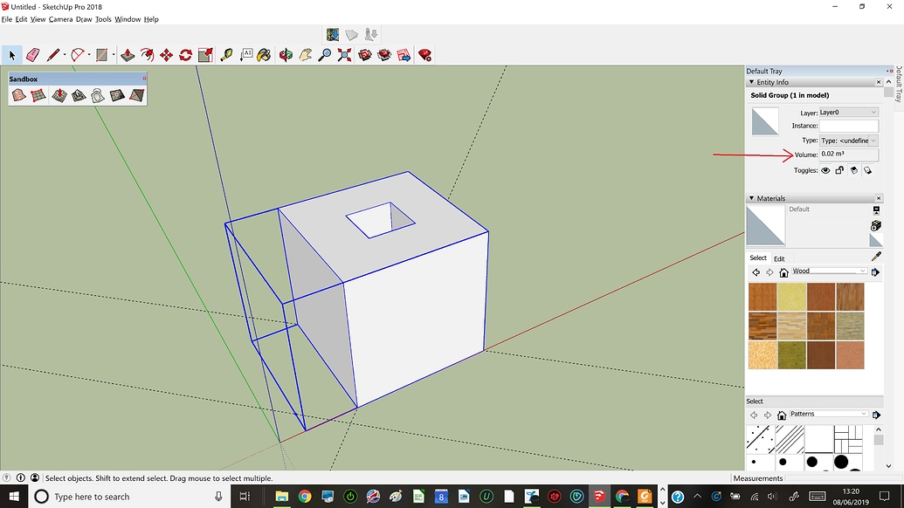
Task: Toggle hidden visibility in Entity Info
Action: pyautogui.click(x=825, y=170)
